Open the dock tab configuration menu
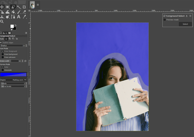 tap(26, 33)
